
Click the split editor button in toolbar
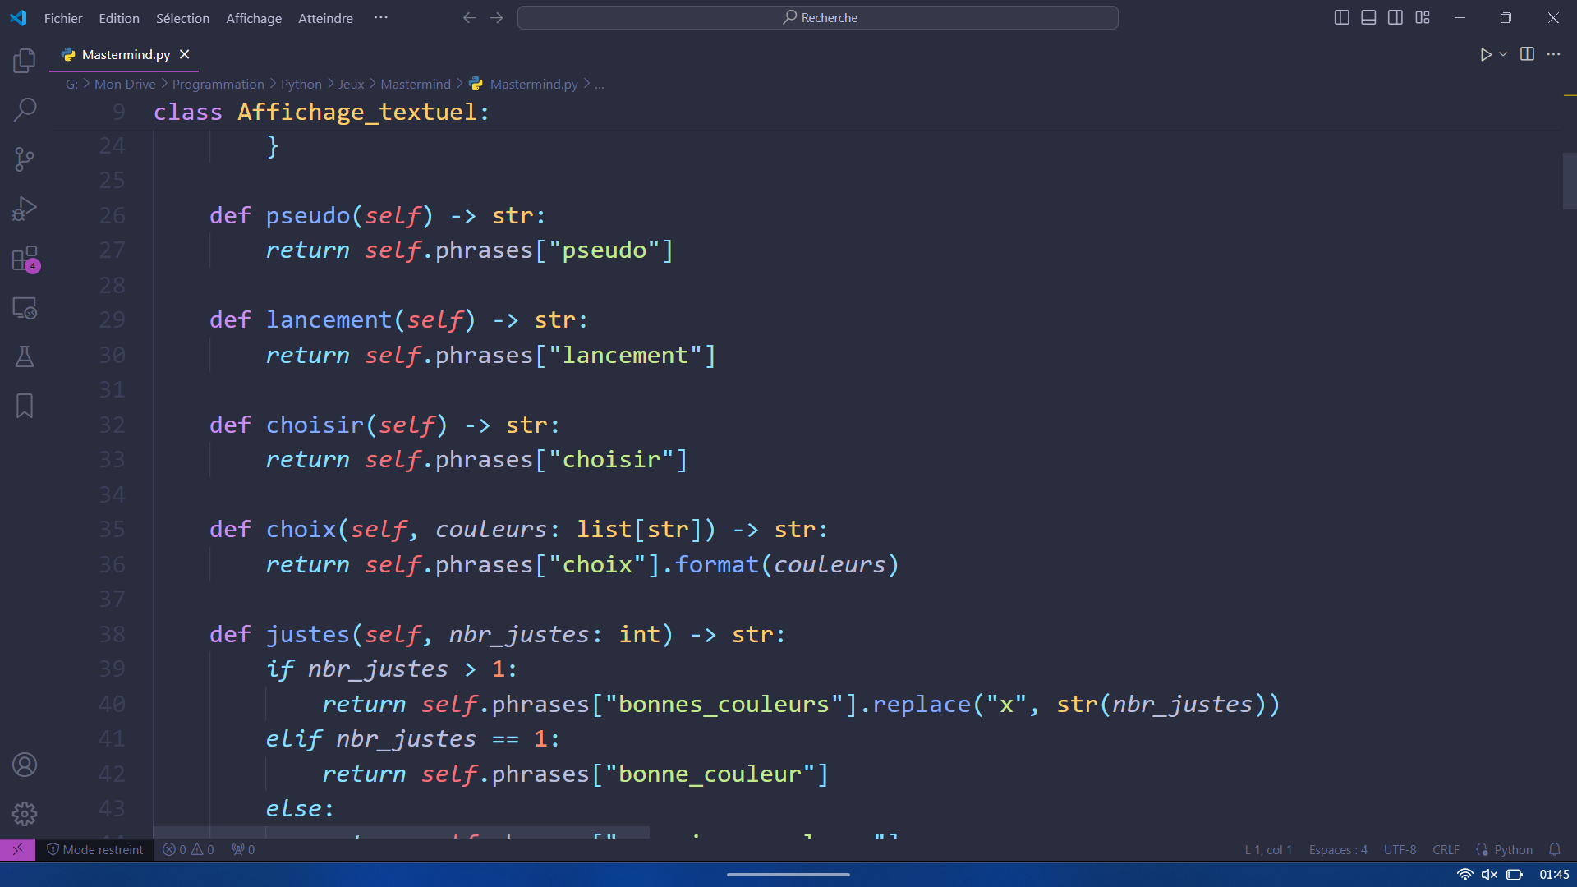tap(1527, 54)
